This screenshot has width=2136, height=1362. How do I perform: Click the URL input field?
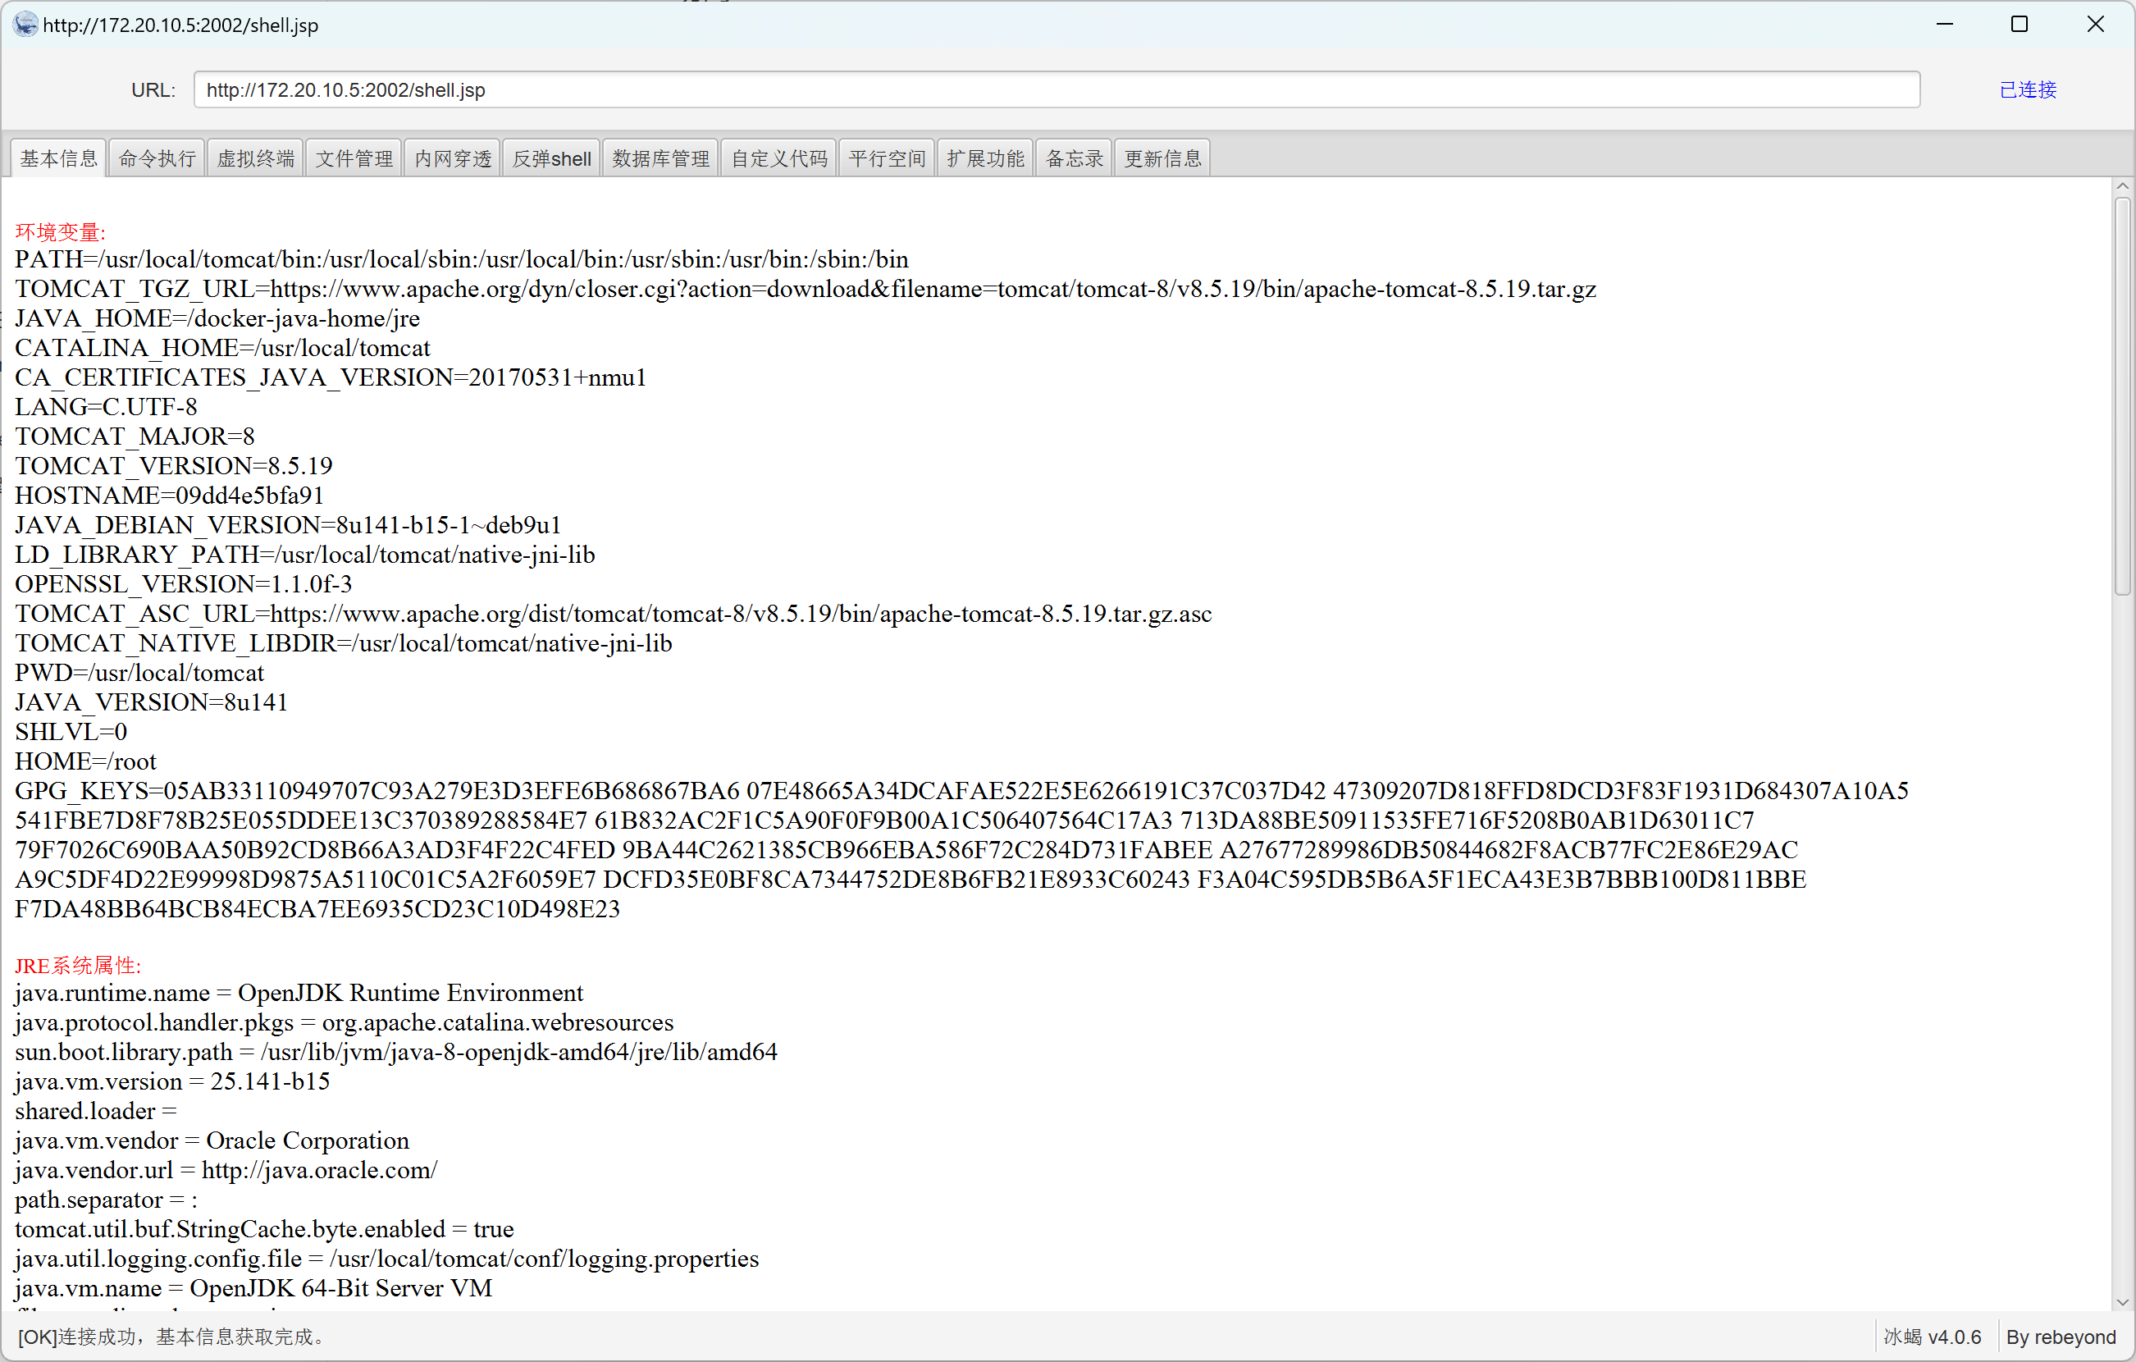(x=1056, y=89)
